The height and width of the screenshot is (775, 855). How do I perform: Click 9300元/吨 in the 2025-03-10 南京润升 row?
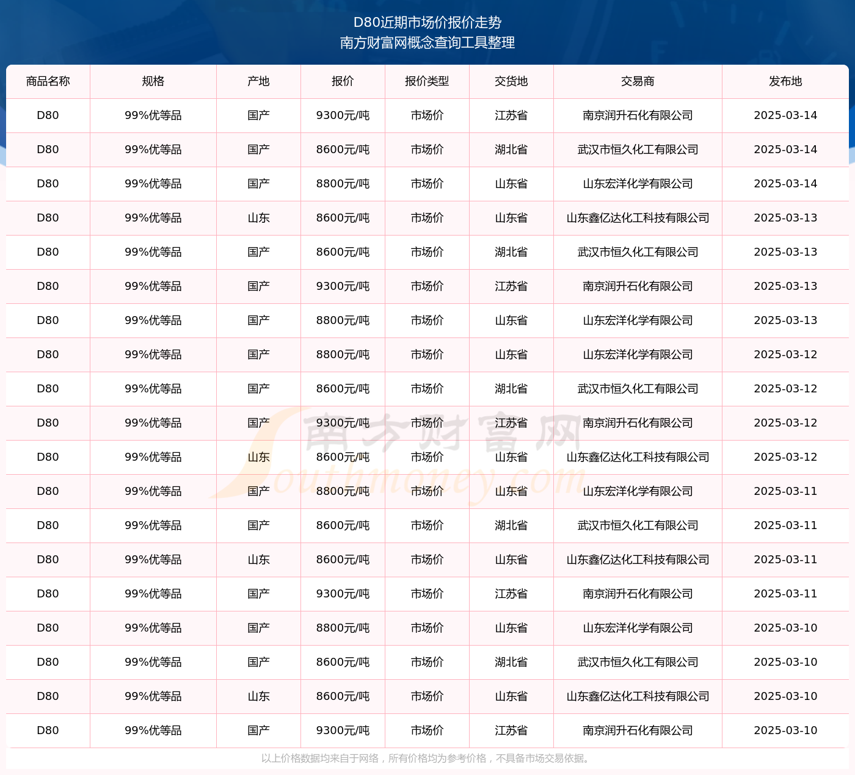coord(343,730)
